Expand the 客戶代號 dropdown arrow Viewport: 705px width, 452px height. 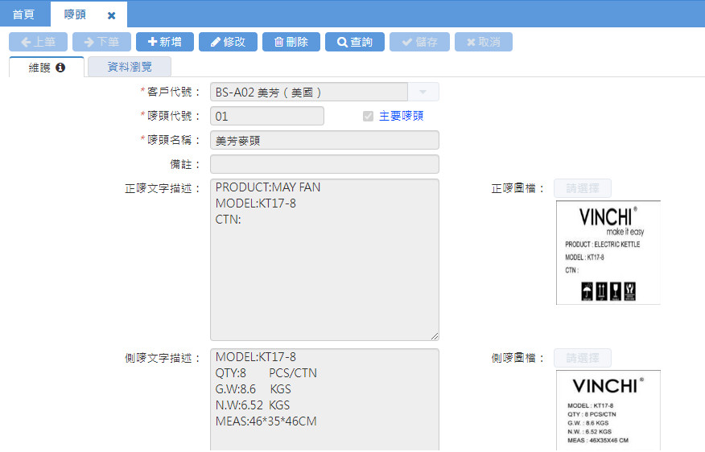point(423,92)
